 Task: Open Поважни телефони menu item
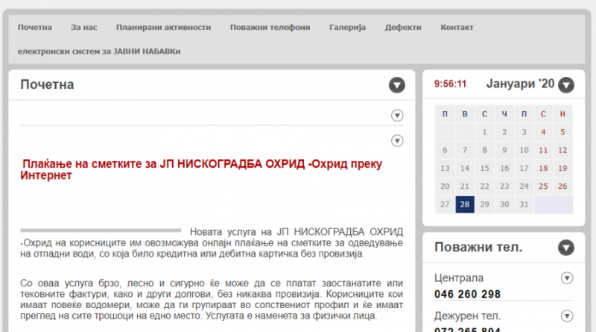tap(270, 27)
